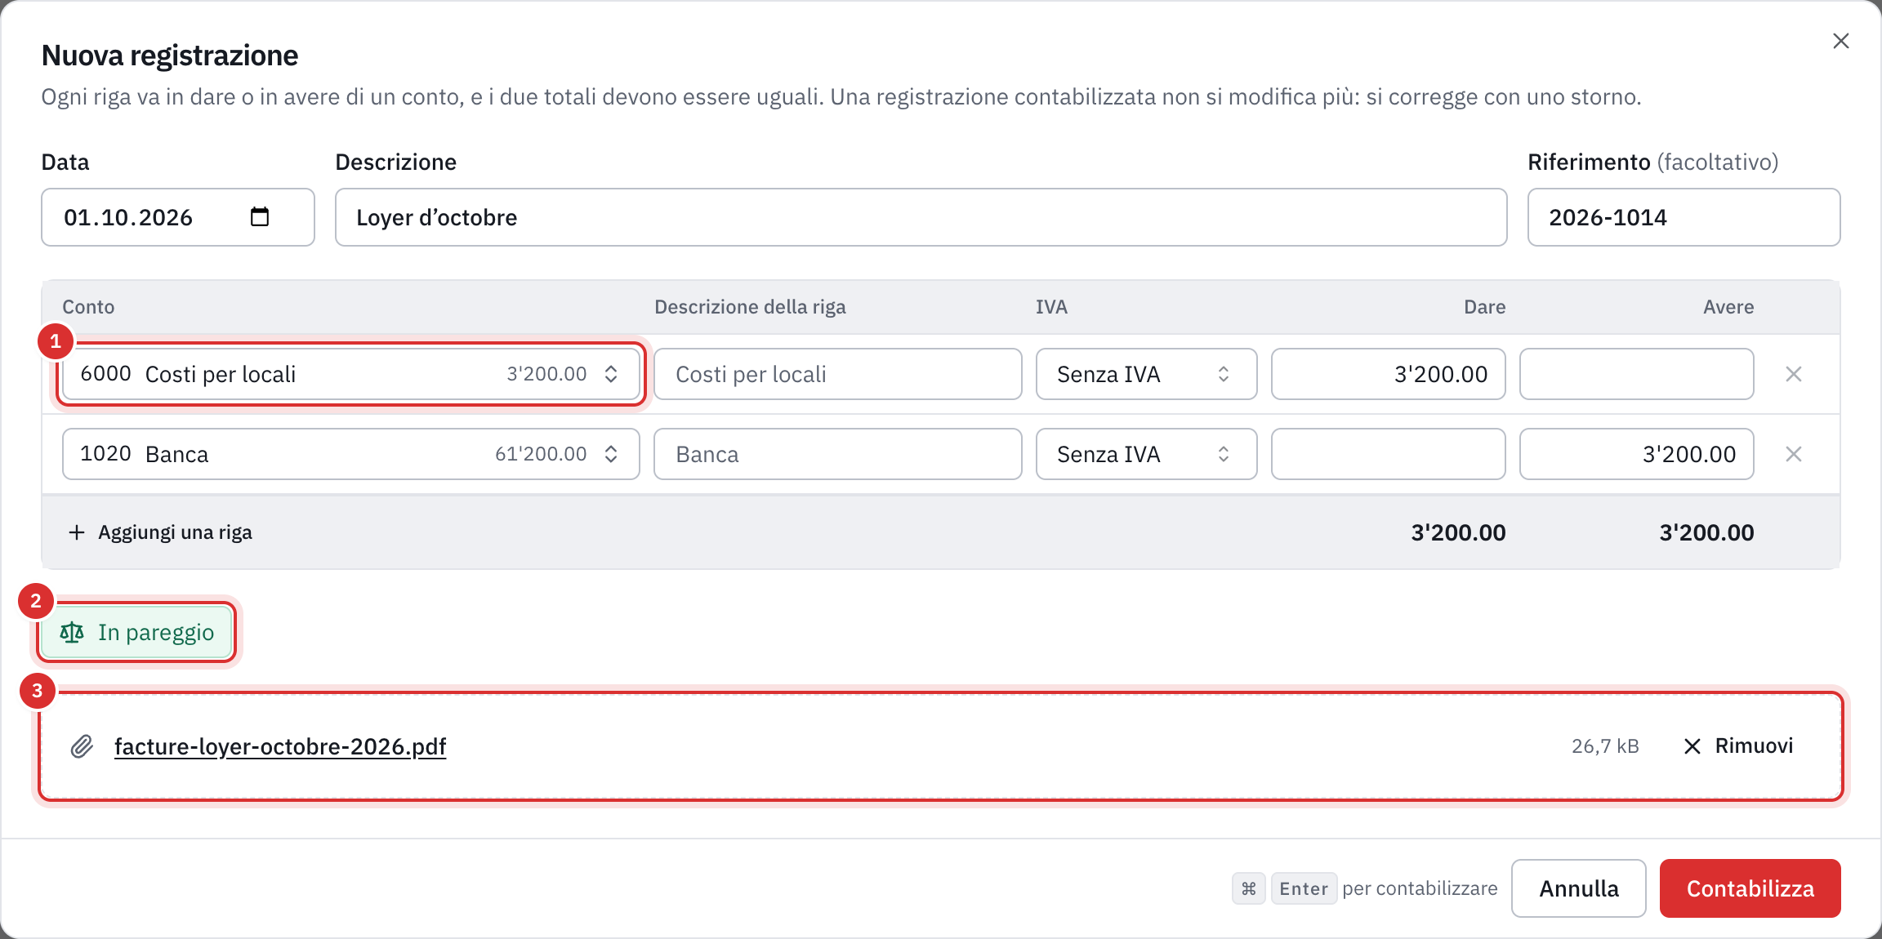Click empty Dare field in Banca row
This screenshot has width=1882, height=939.
pyautogui.click(x=1389, y=454)
